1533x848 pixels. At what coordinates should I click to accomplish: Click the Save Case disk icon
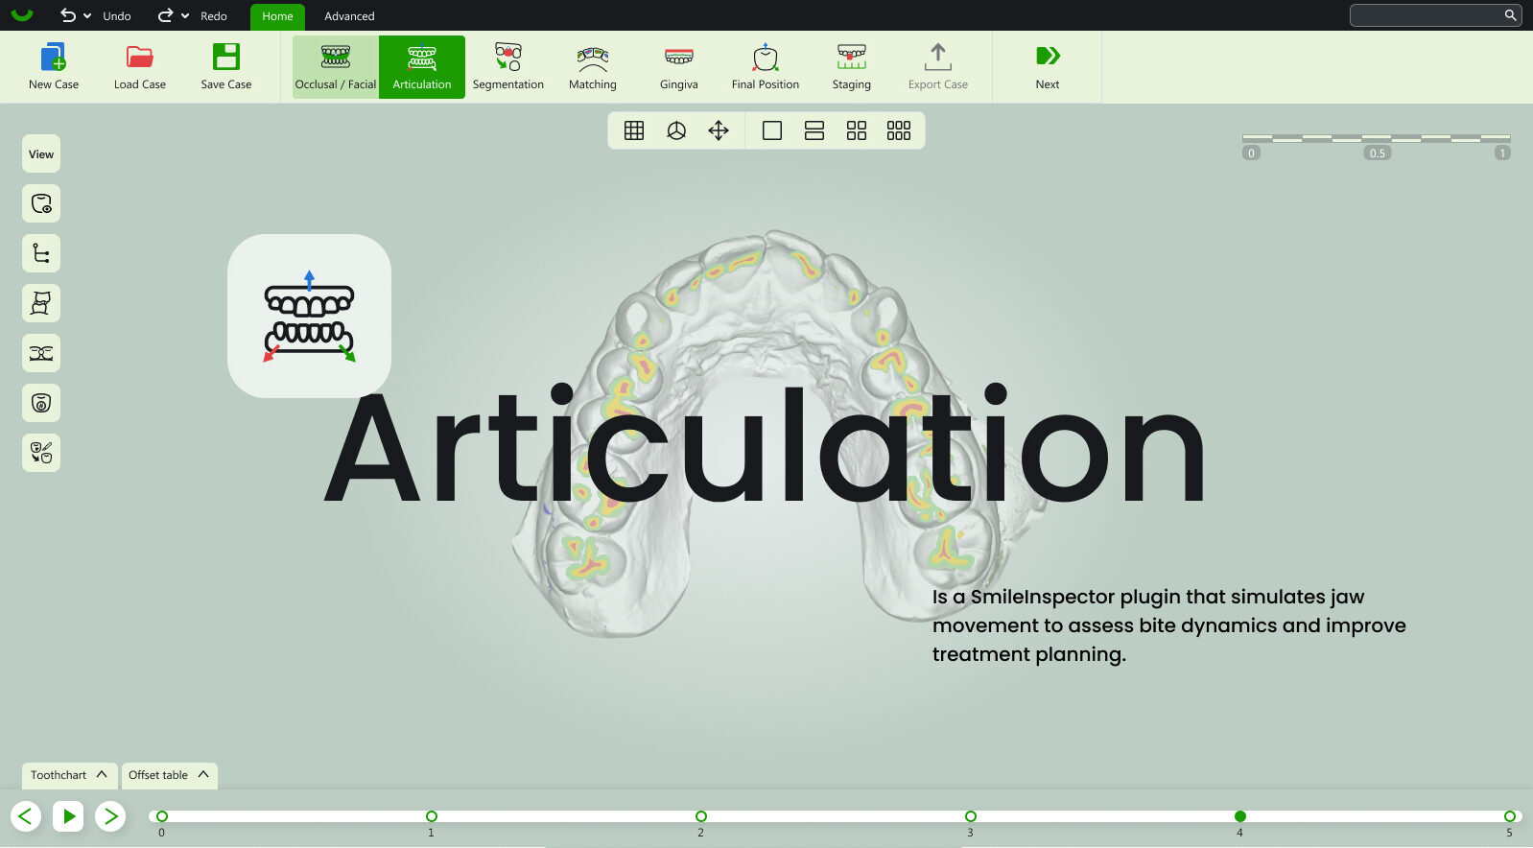[226, 58]
